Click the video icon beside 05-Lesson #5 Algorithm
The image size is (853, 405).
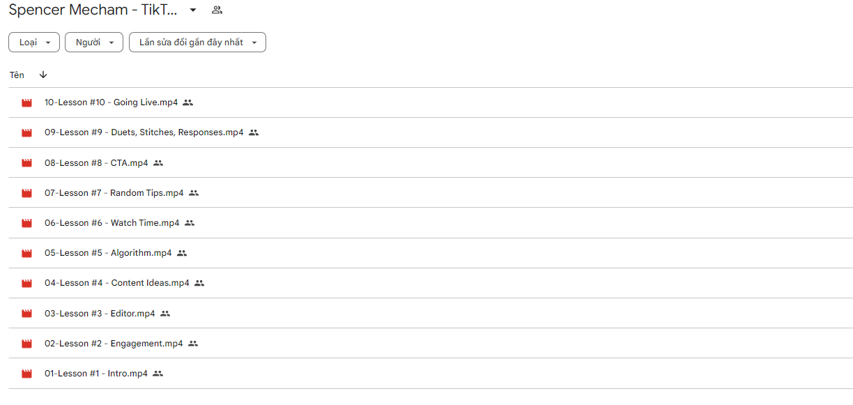point(27,253)
